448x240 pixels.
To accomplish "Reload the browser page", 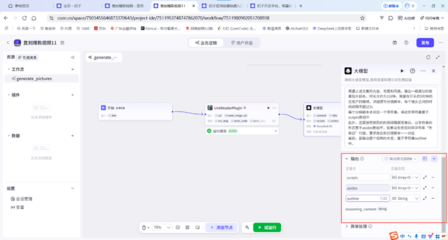I will click(24, 18).
